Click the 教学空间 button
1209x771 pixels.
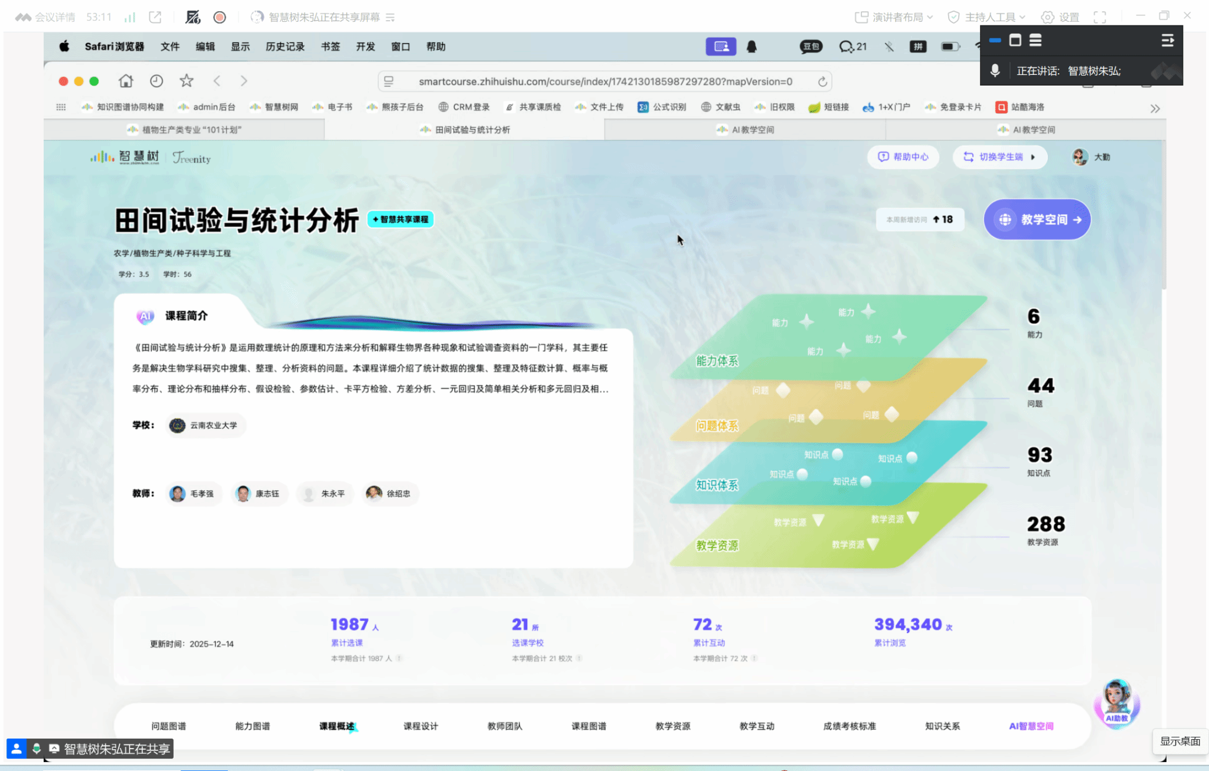(x=1037, y=219)
